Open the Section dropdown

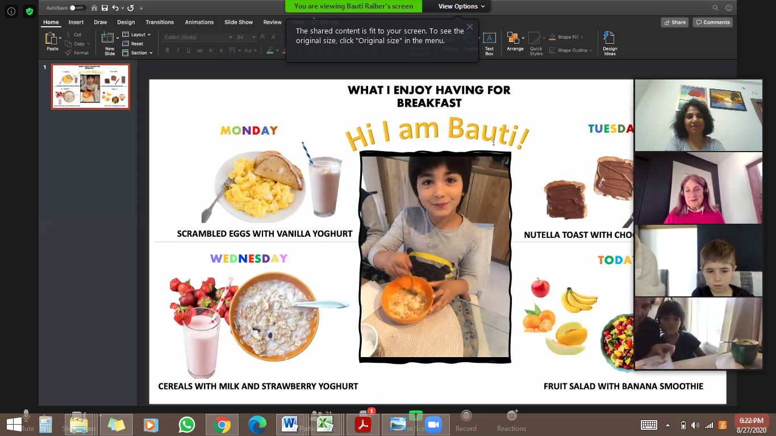[138, 53]
